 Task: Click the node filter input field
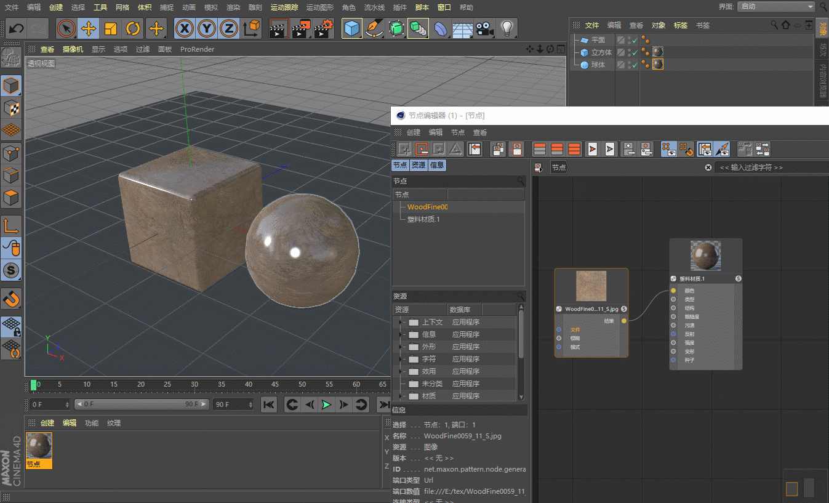(769, 167)
